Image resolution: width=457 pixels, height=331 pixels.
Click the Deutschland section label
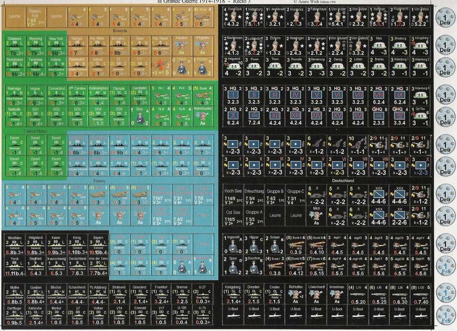click(x=343, y=181)
